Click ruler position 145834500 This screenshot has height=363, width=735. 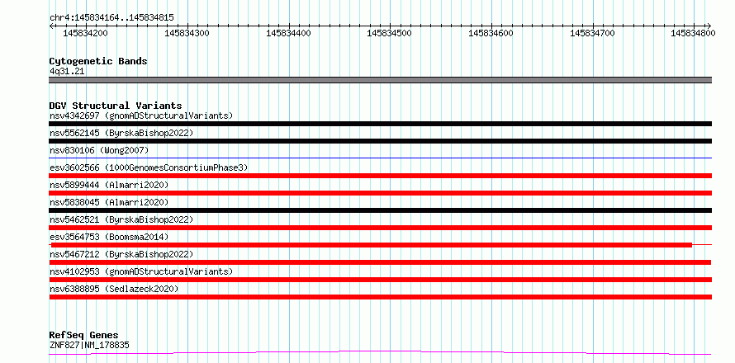[x=390, y=33]
